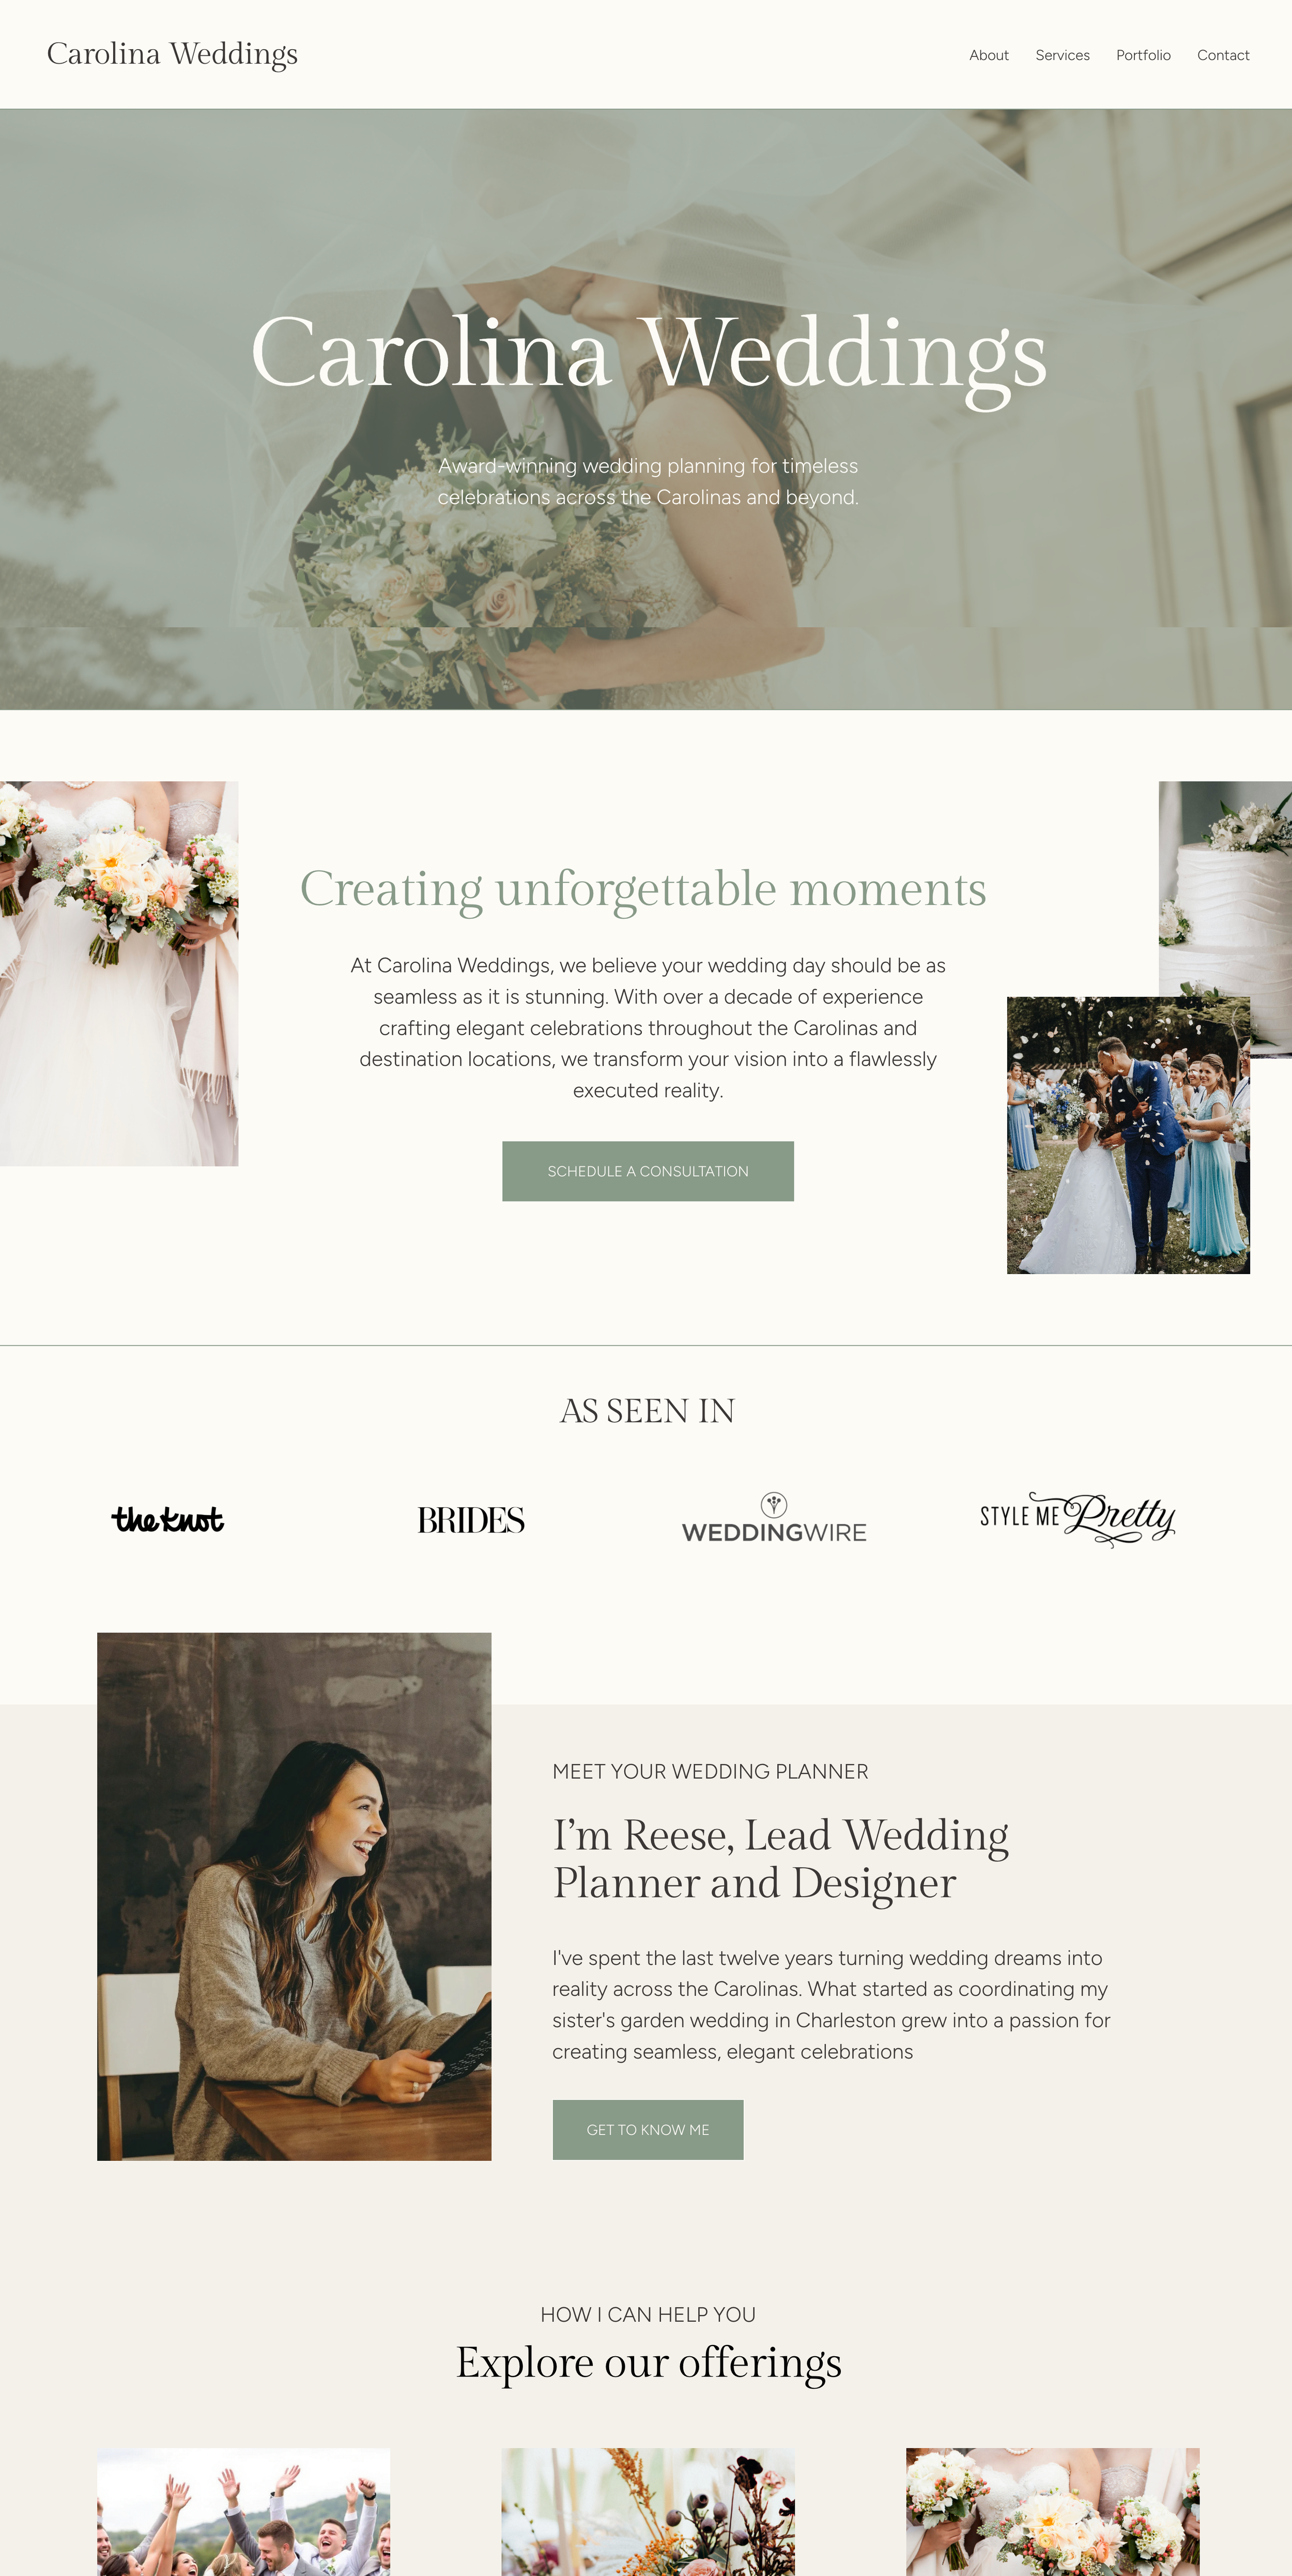
Task: Click the WeddingWire logo
Action: pos(774,1518)
